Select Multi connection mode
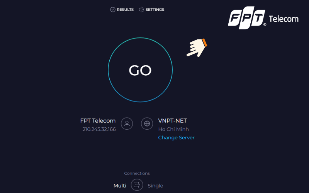The image size is (309, 193). click(x=120, y=186)
